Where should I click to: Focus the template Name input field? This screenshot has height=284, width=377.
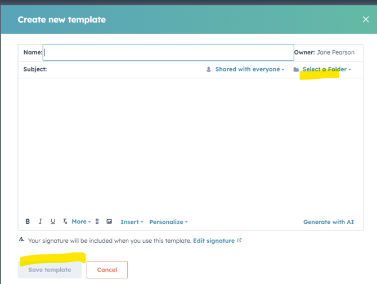click(x=168, y=52)
